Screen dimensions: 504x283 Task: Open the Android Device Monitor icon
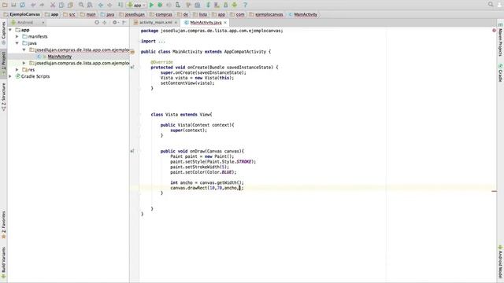pyautogui.click(x=235, y=5)
